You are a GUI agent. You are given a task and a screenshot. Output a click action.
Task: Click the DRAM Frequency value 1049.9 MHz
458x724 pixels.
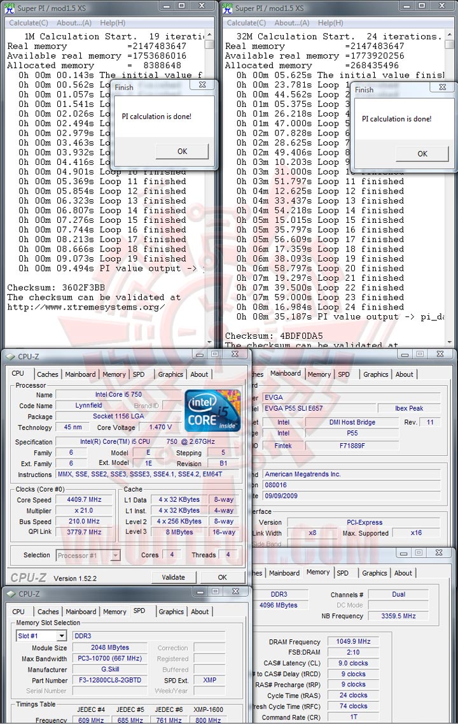[x=353, y=641]
